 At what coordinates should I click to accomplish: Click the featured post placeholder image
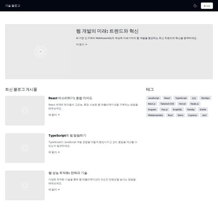point(41,51)
